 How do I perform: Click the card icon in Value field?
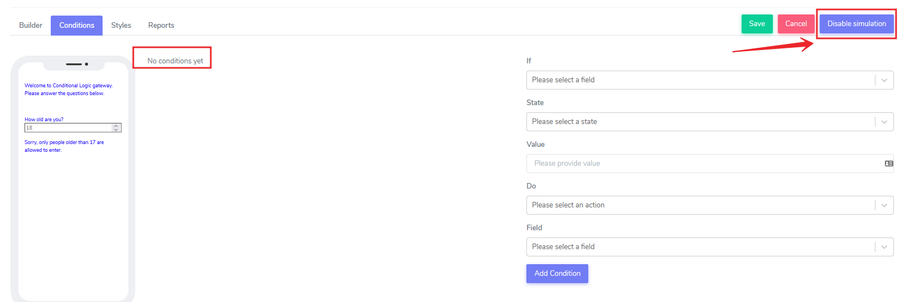(889, 164)
